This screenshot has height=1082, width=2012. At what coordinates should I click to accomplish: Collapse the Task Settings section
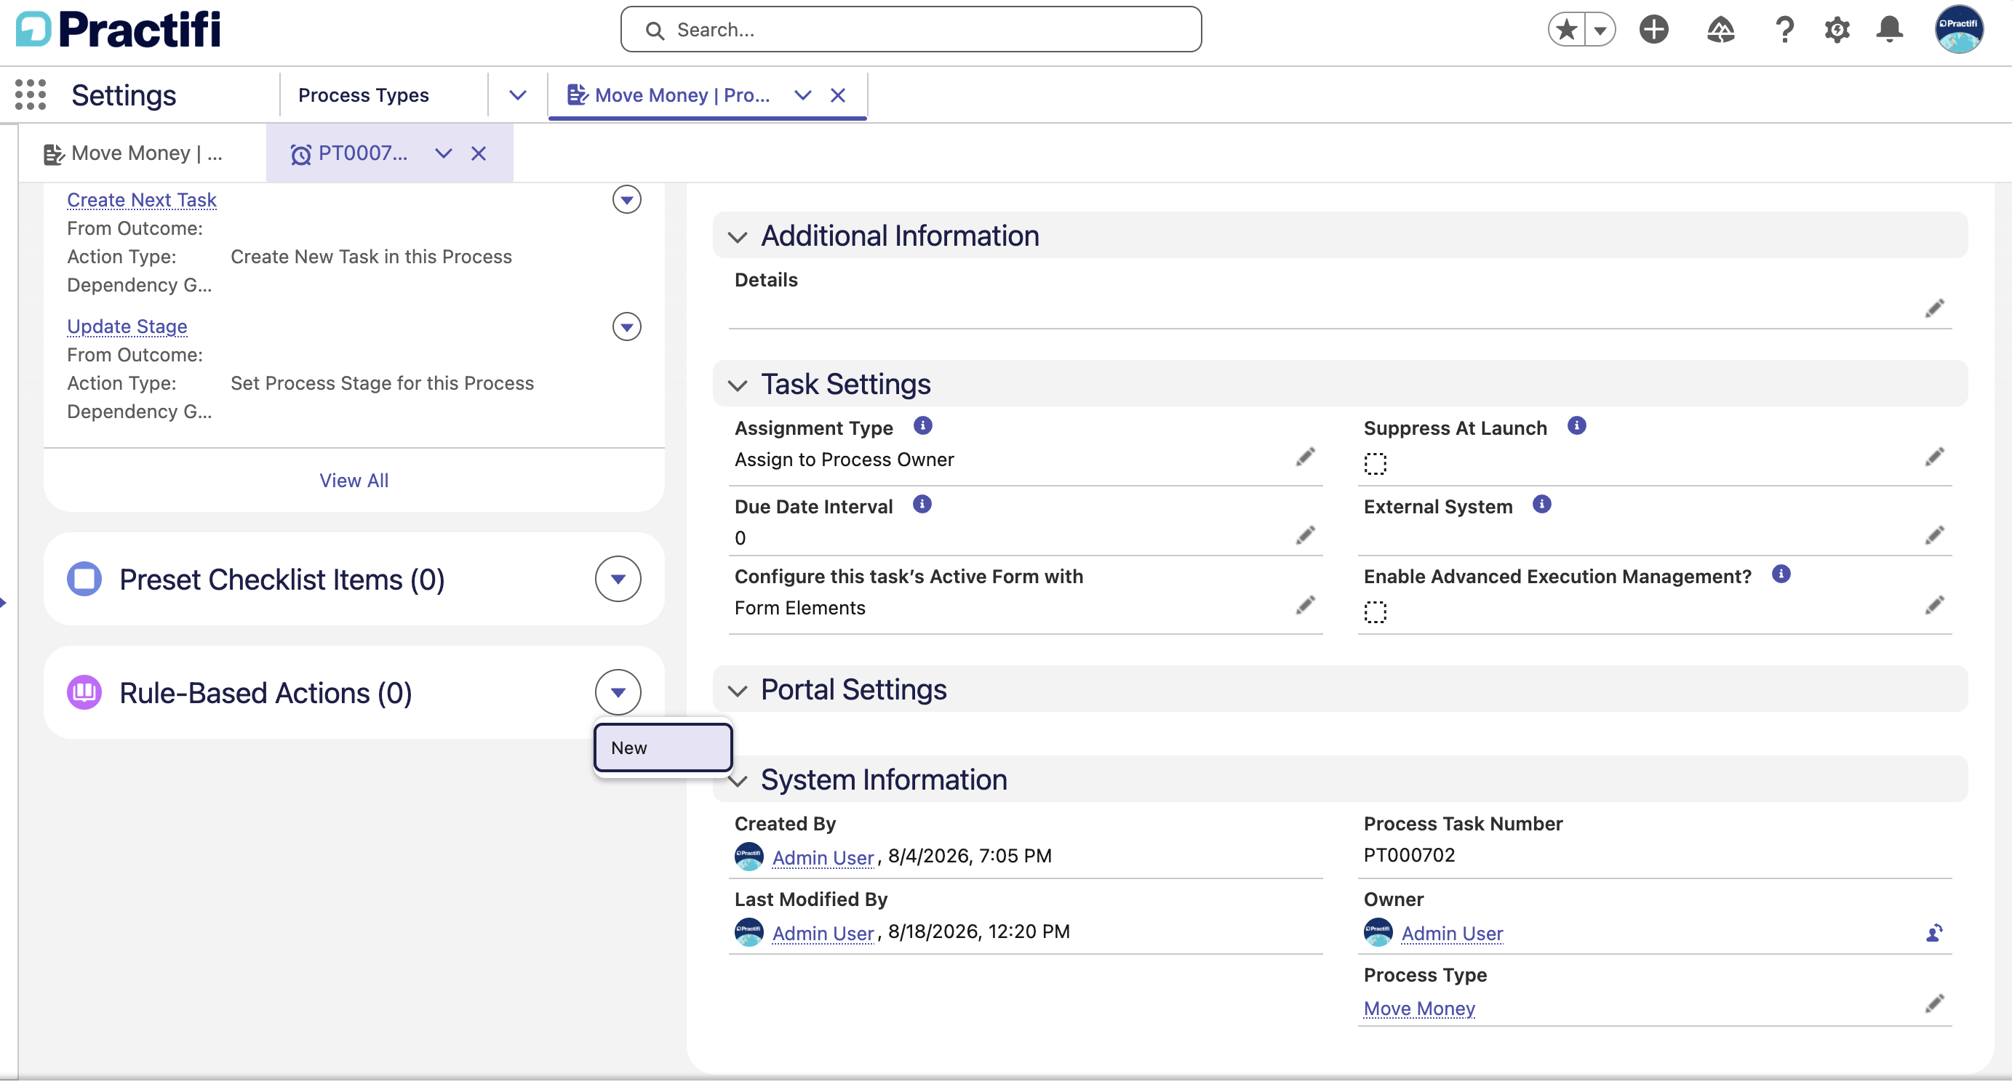[x=738, y=385]
